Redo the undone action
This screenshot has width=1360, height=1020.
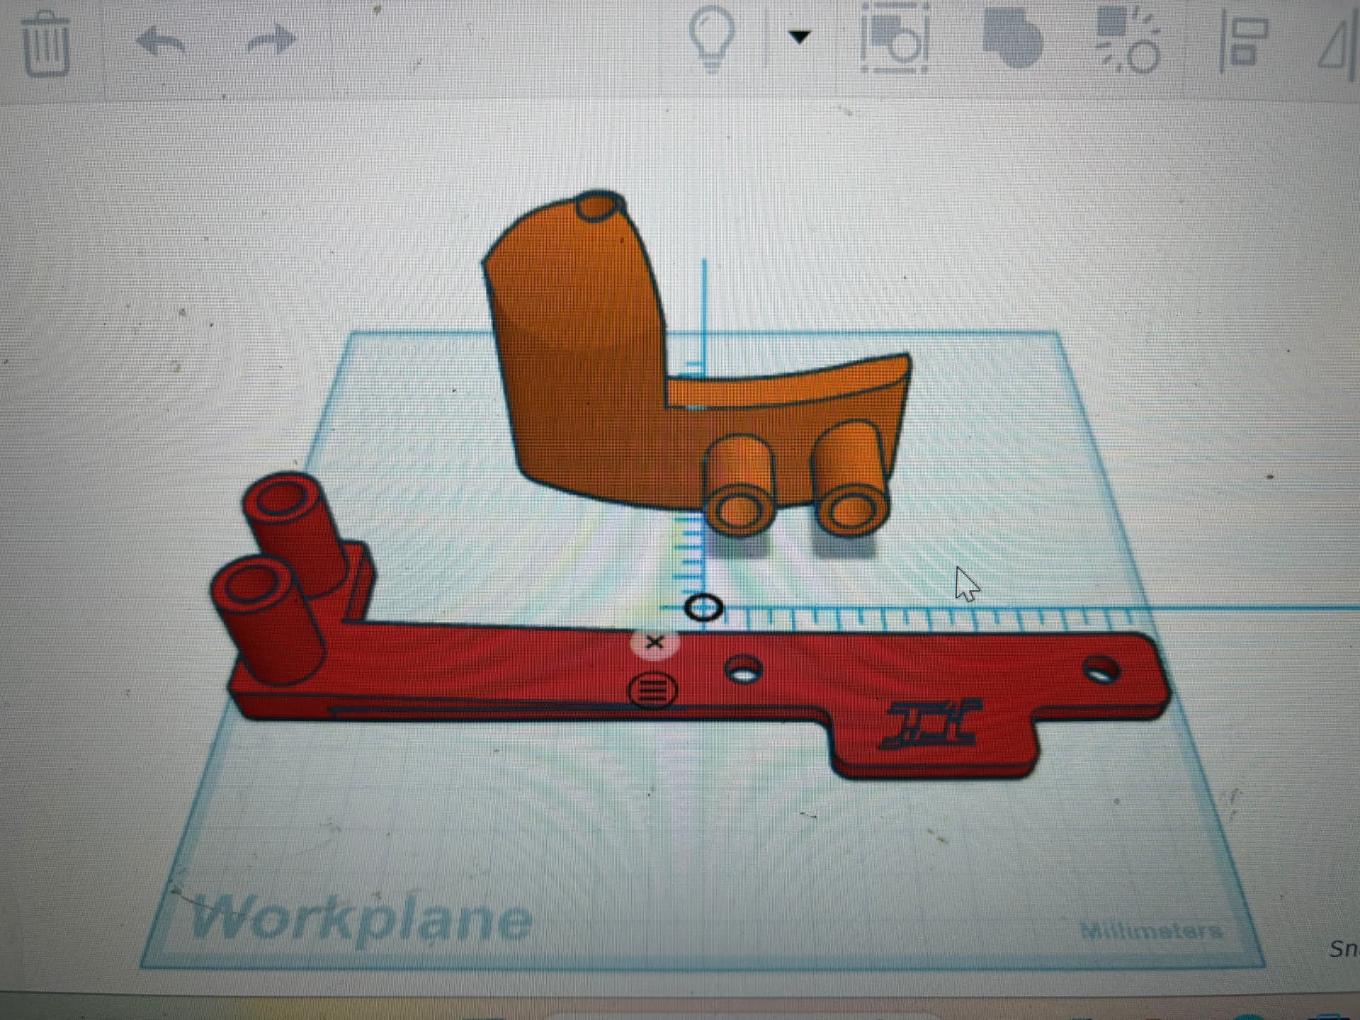[271, 40]
